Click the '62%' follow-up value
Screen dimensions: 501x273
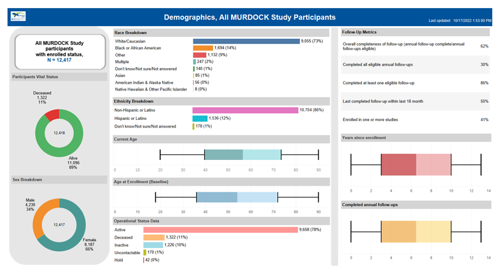(484, 46)
